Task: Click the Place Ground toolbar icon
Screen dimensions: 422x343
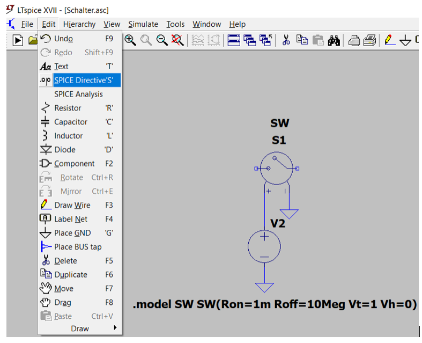Action: tap(405, 41)
